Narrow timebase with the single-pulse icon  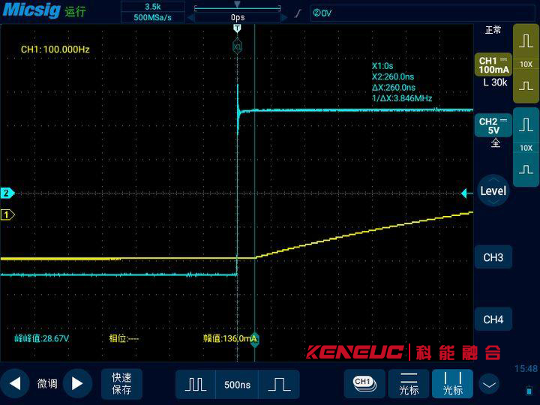click(279, 384)
